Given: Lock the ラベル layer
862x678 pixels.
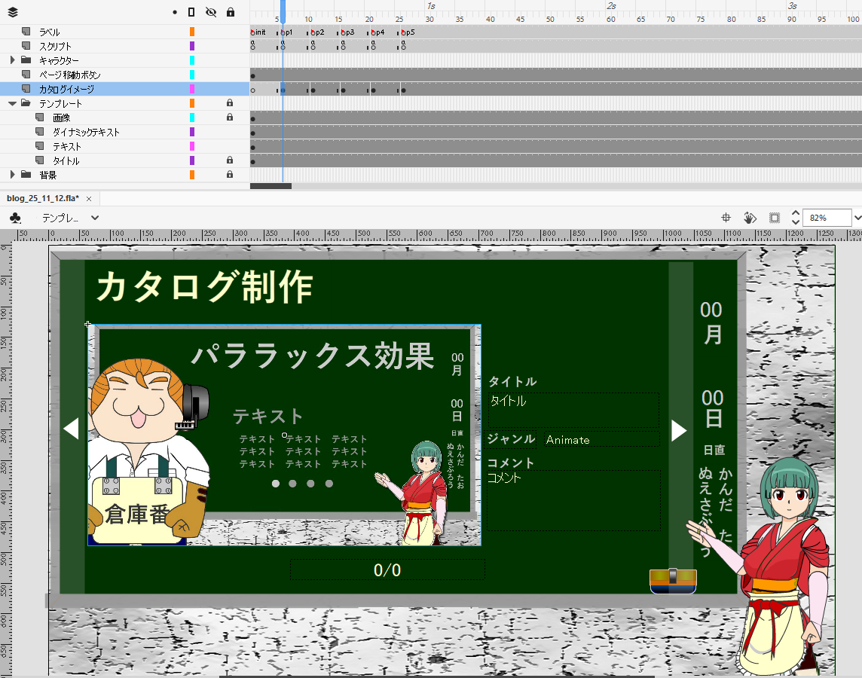Looking at the screenshot, I should 230,32.
